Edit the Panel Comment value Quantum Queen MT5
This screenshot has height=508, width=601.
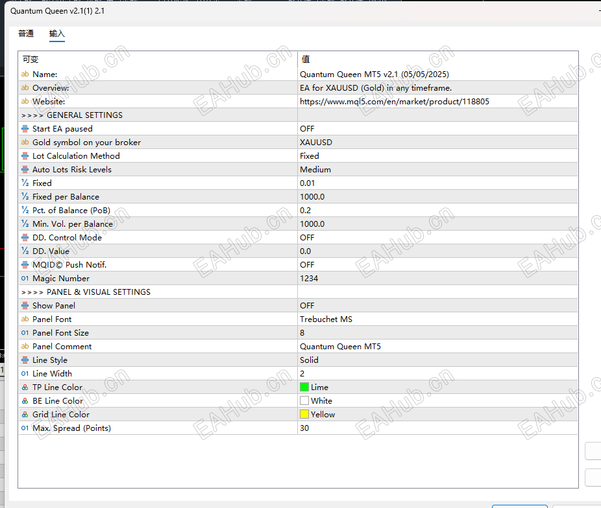coord(437,346)
